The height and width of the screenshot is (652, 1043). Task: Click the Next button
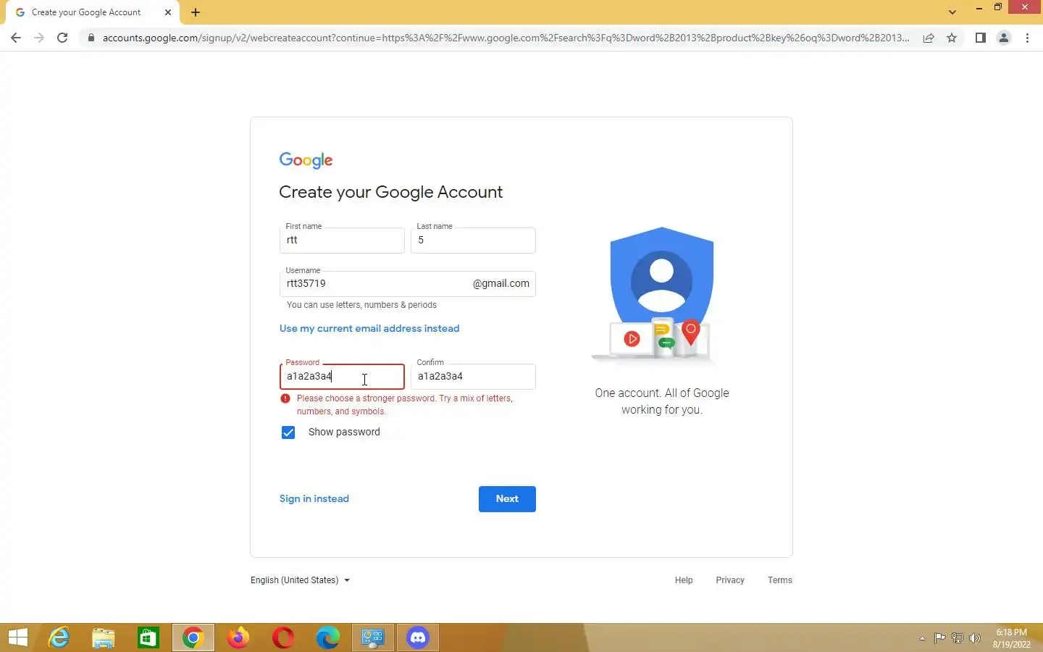pyautogui.click(x=507, y=499)
